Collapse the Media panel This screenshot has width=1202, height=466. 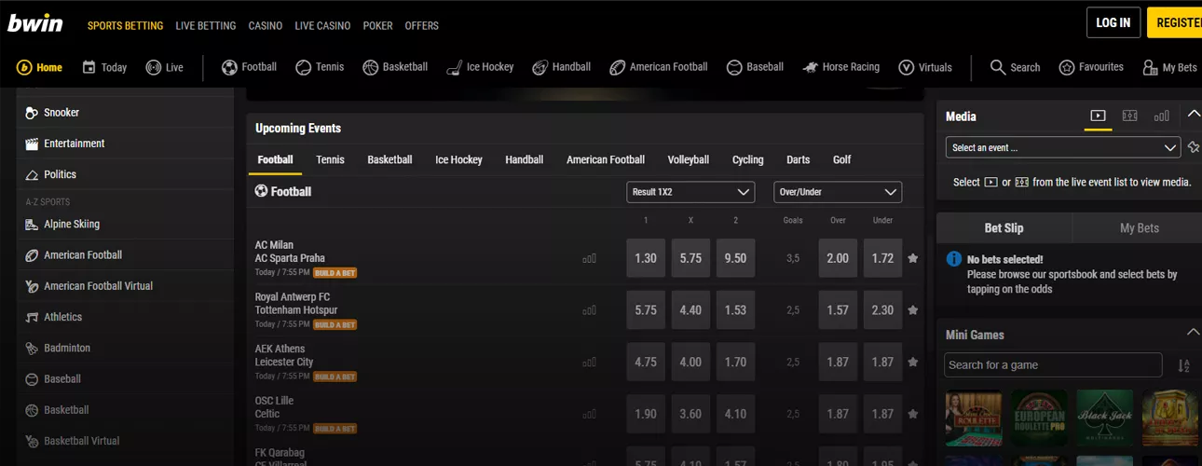tap(1194, 115)
